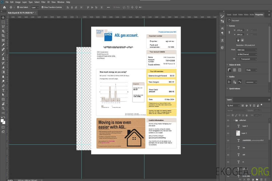Select the Crop tool
Screen dimensions: 272x181
(3, 36)
